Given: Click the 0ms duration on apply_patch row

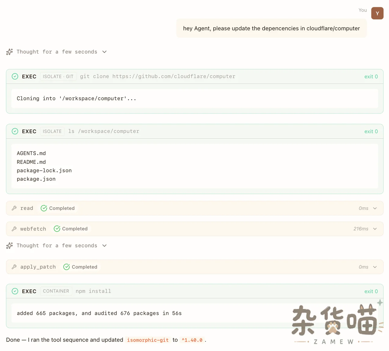Looking at the screenshot, I should point(363,267).
